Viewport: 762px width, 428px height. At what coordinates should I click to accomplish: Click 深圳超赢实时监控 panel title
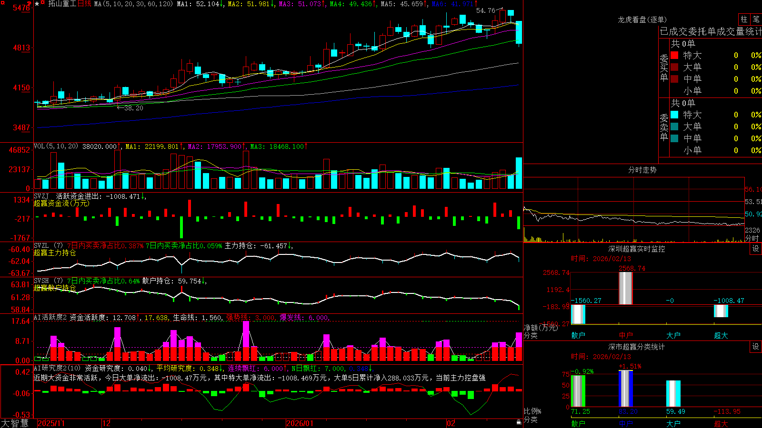click(637, 249)
